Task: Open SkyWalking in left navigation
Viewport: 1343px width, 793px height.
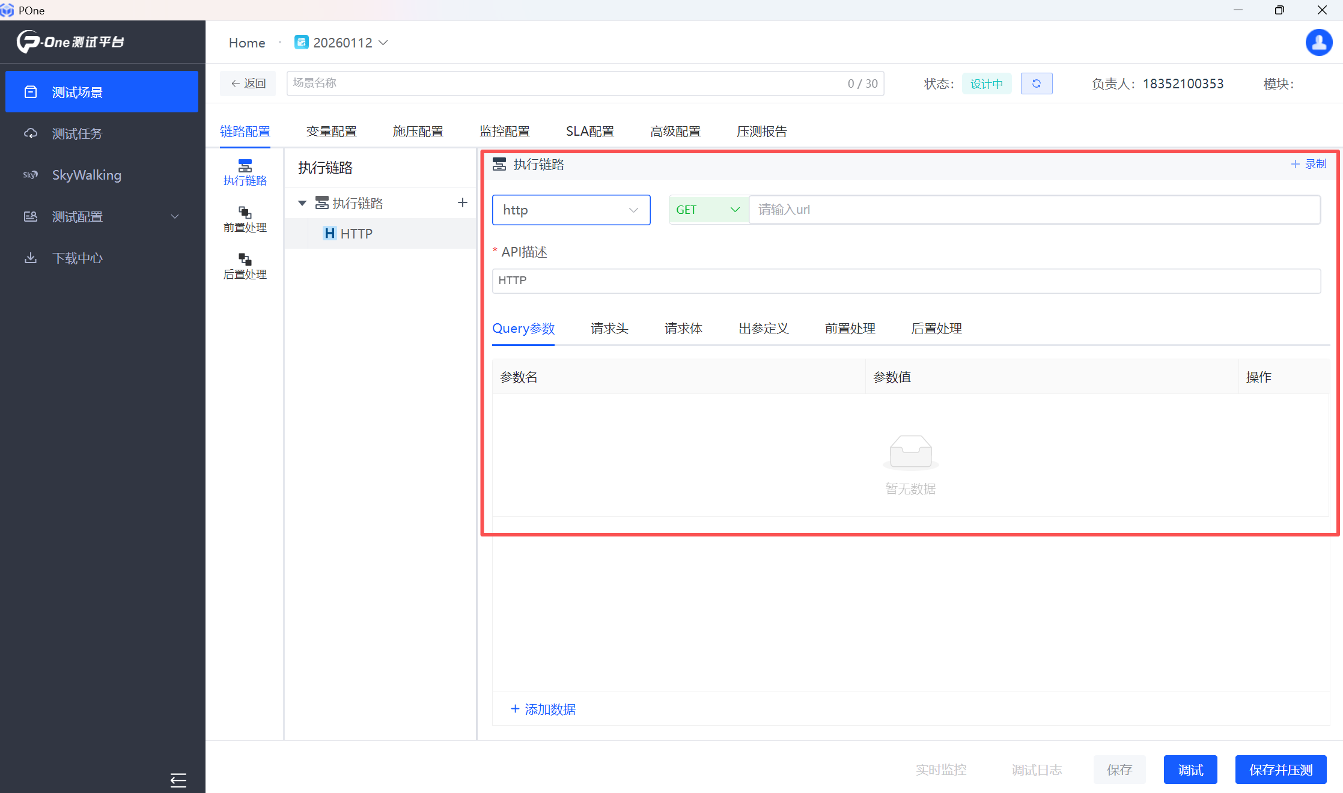Action: coord(87,175)
